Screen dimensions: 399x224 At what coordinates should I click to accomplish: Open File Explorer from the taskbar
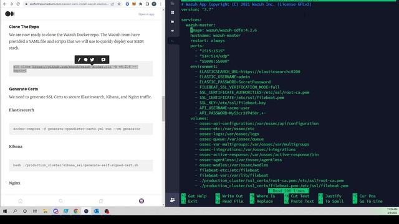pyautogui.click(x=46, y=212)
